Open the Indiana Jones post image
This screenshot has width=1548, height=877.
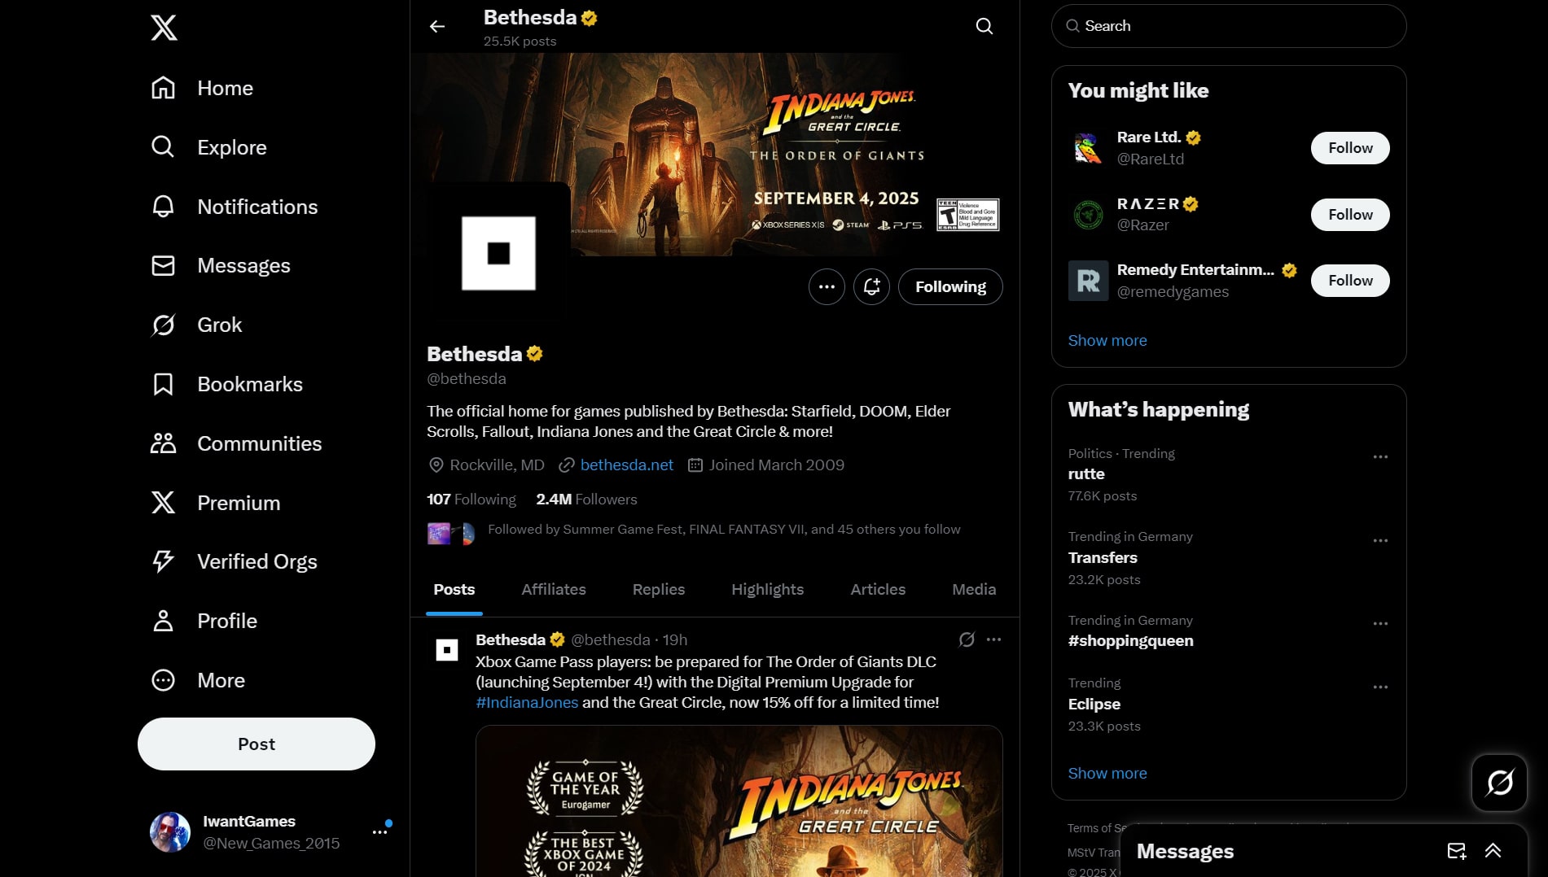(x=739, y=801)
